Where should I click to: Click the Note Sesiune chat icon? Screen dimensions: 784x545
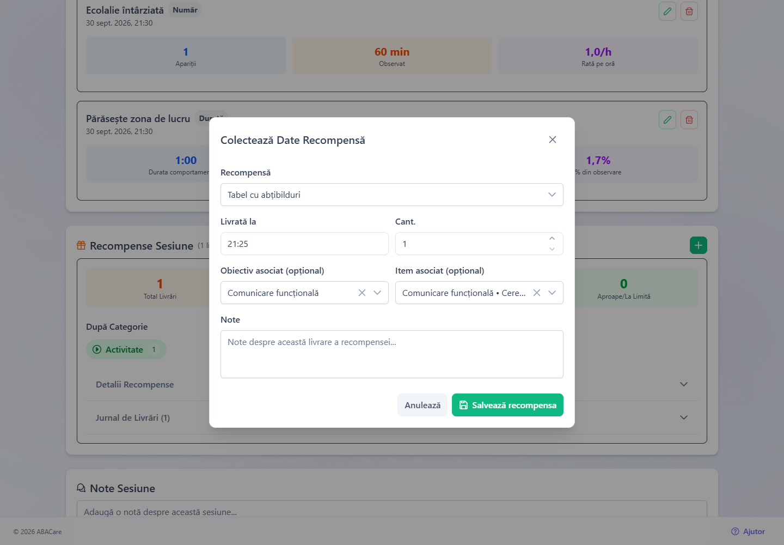[81, 488]
